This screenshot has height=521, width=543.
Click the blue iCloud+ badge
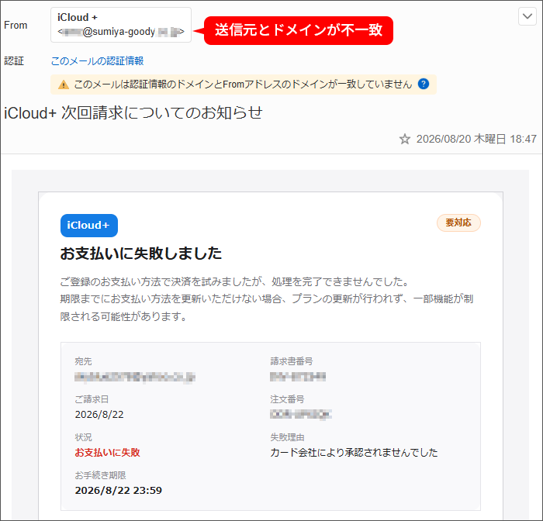(89, 226)
